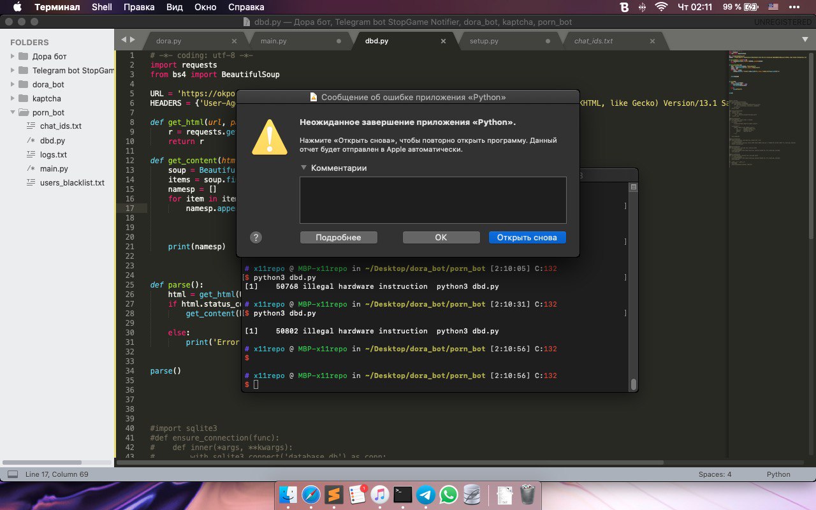Close the chat_ids.txt tab
This screenshot has height=510, width=816.
pyautogui.click(x=652, y=41)
